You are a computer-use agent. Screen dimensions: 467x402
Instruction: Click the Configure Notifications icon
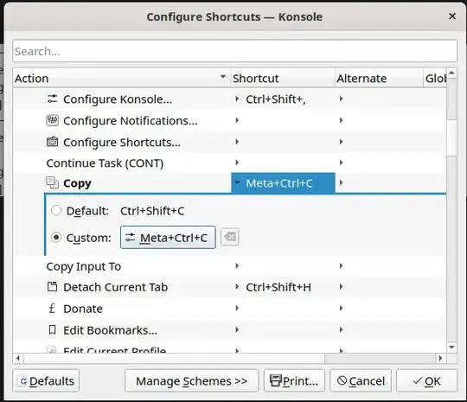[x=52, y=121]
